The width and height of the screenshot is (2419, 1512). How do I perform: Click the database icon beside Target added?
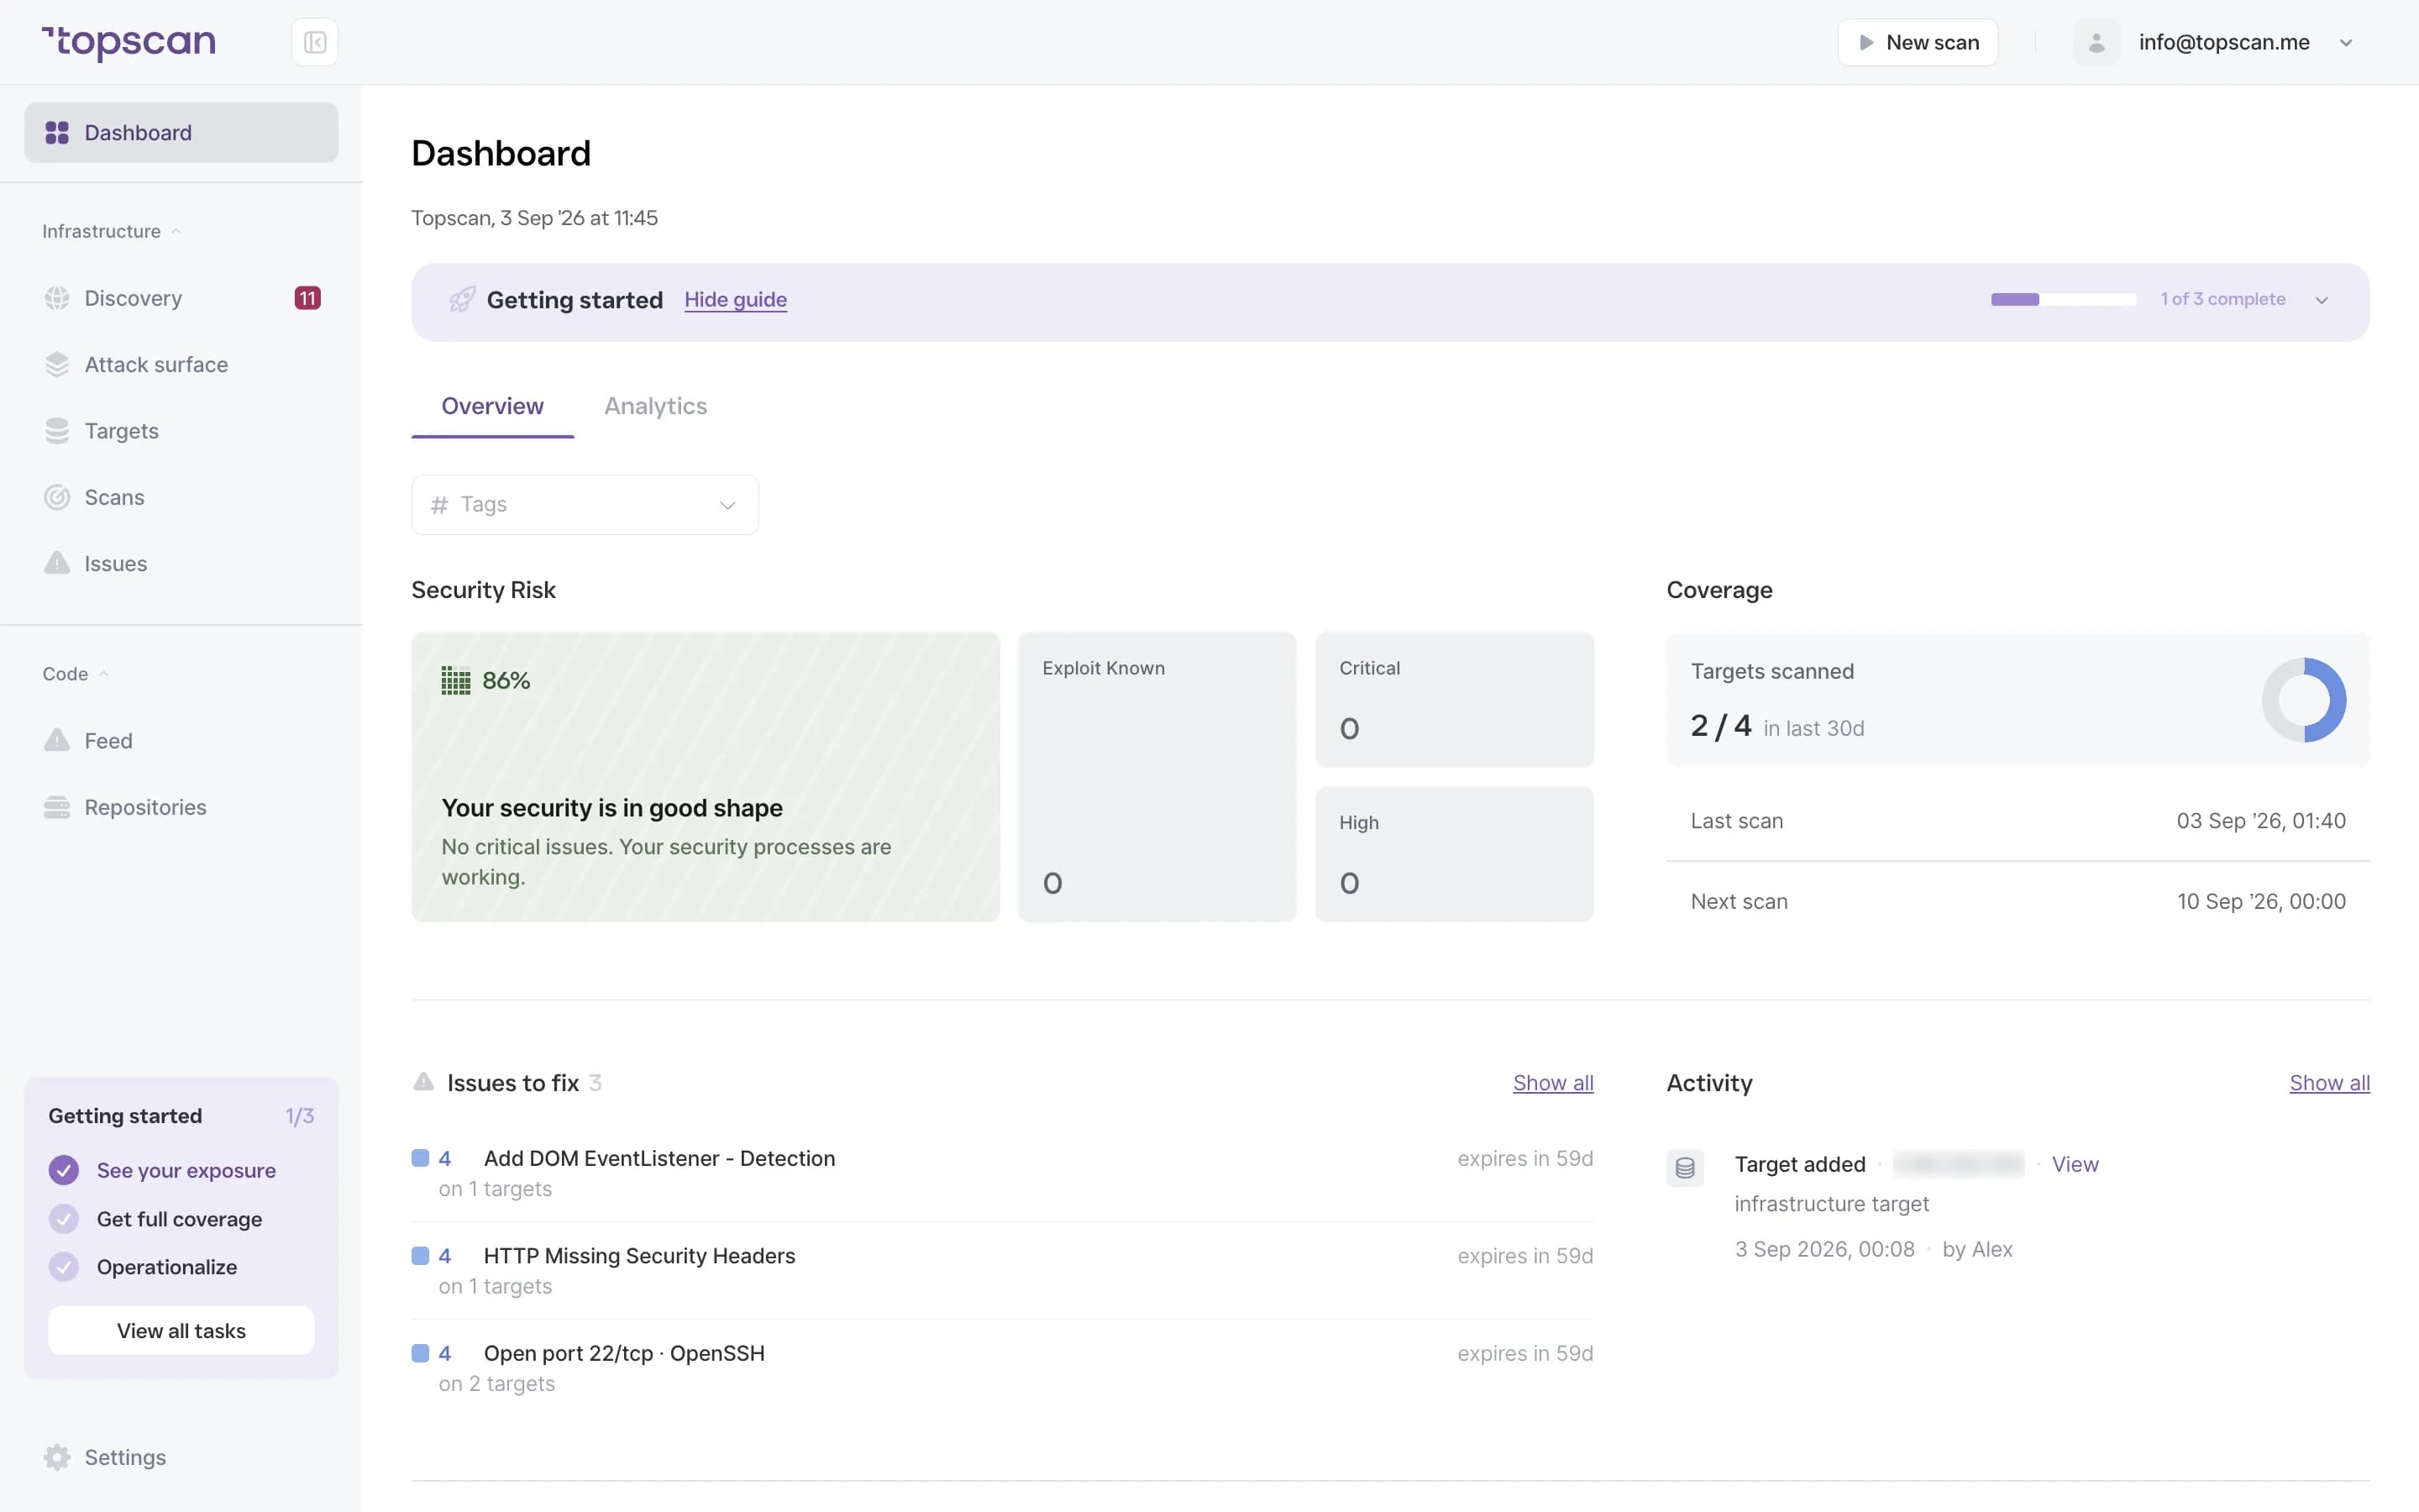(x=1684, y=1167)
